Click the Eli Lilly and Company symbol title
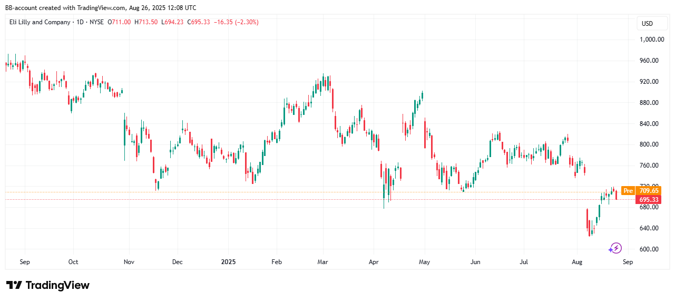This screenshot has height=301, width=675. (40, 22)
